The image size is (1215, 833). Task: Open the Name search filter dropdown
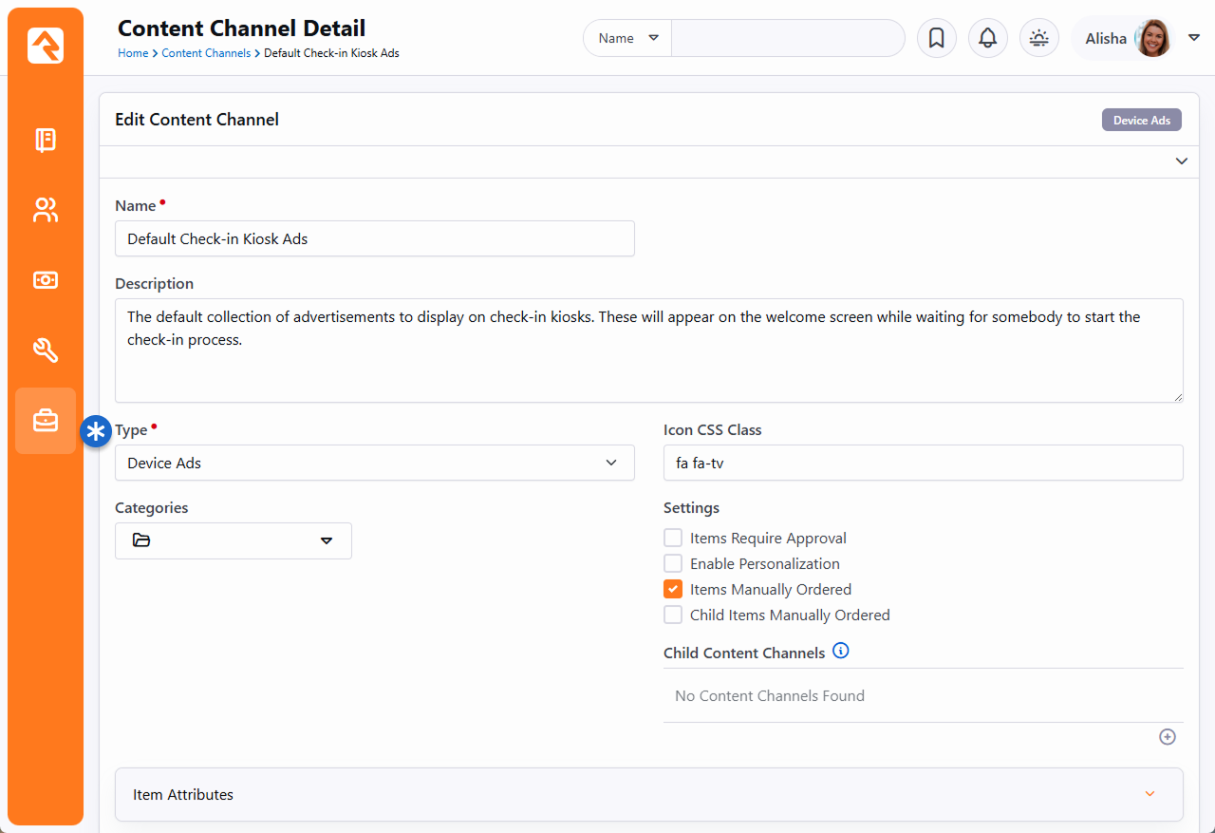[627, 38]
